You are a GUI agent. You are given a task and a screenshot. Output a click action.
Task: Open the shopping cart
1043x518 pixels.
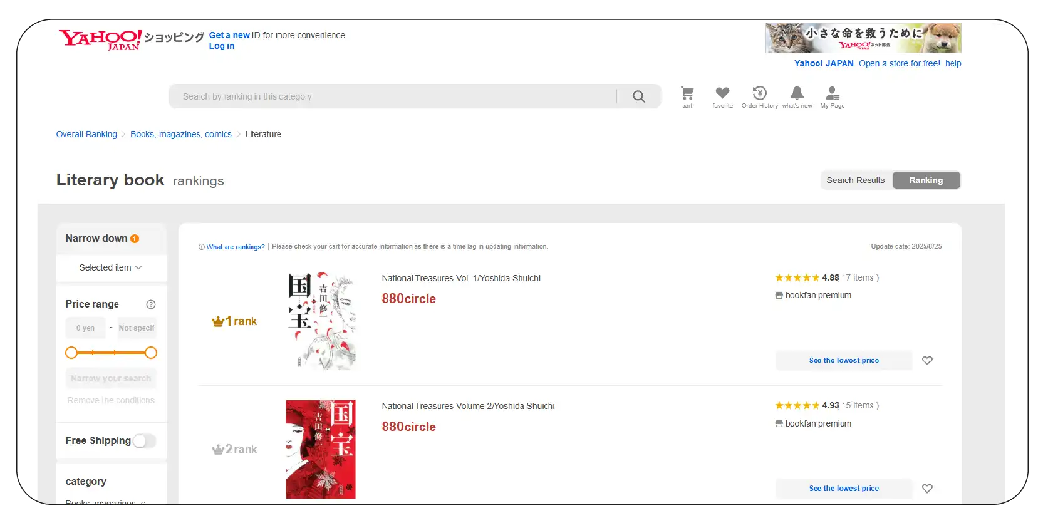(x=687, y=96)
